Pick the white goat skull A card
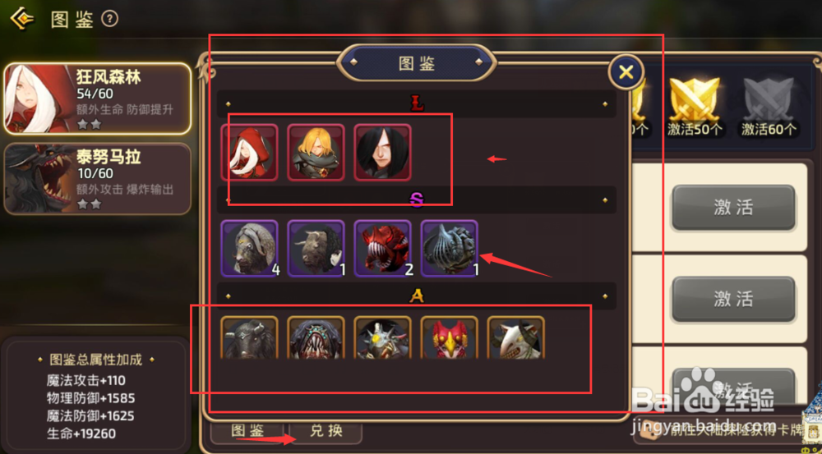The image size is (822, 454). click(x=516, y=337)
